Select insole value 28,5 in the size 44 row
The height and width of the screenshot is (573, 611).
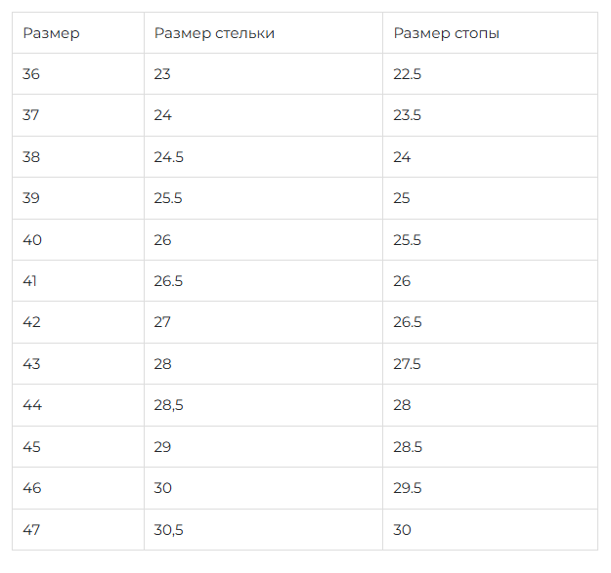coord(169,405)
